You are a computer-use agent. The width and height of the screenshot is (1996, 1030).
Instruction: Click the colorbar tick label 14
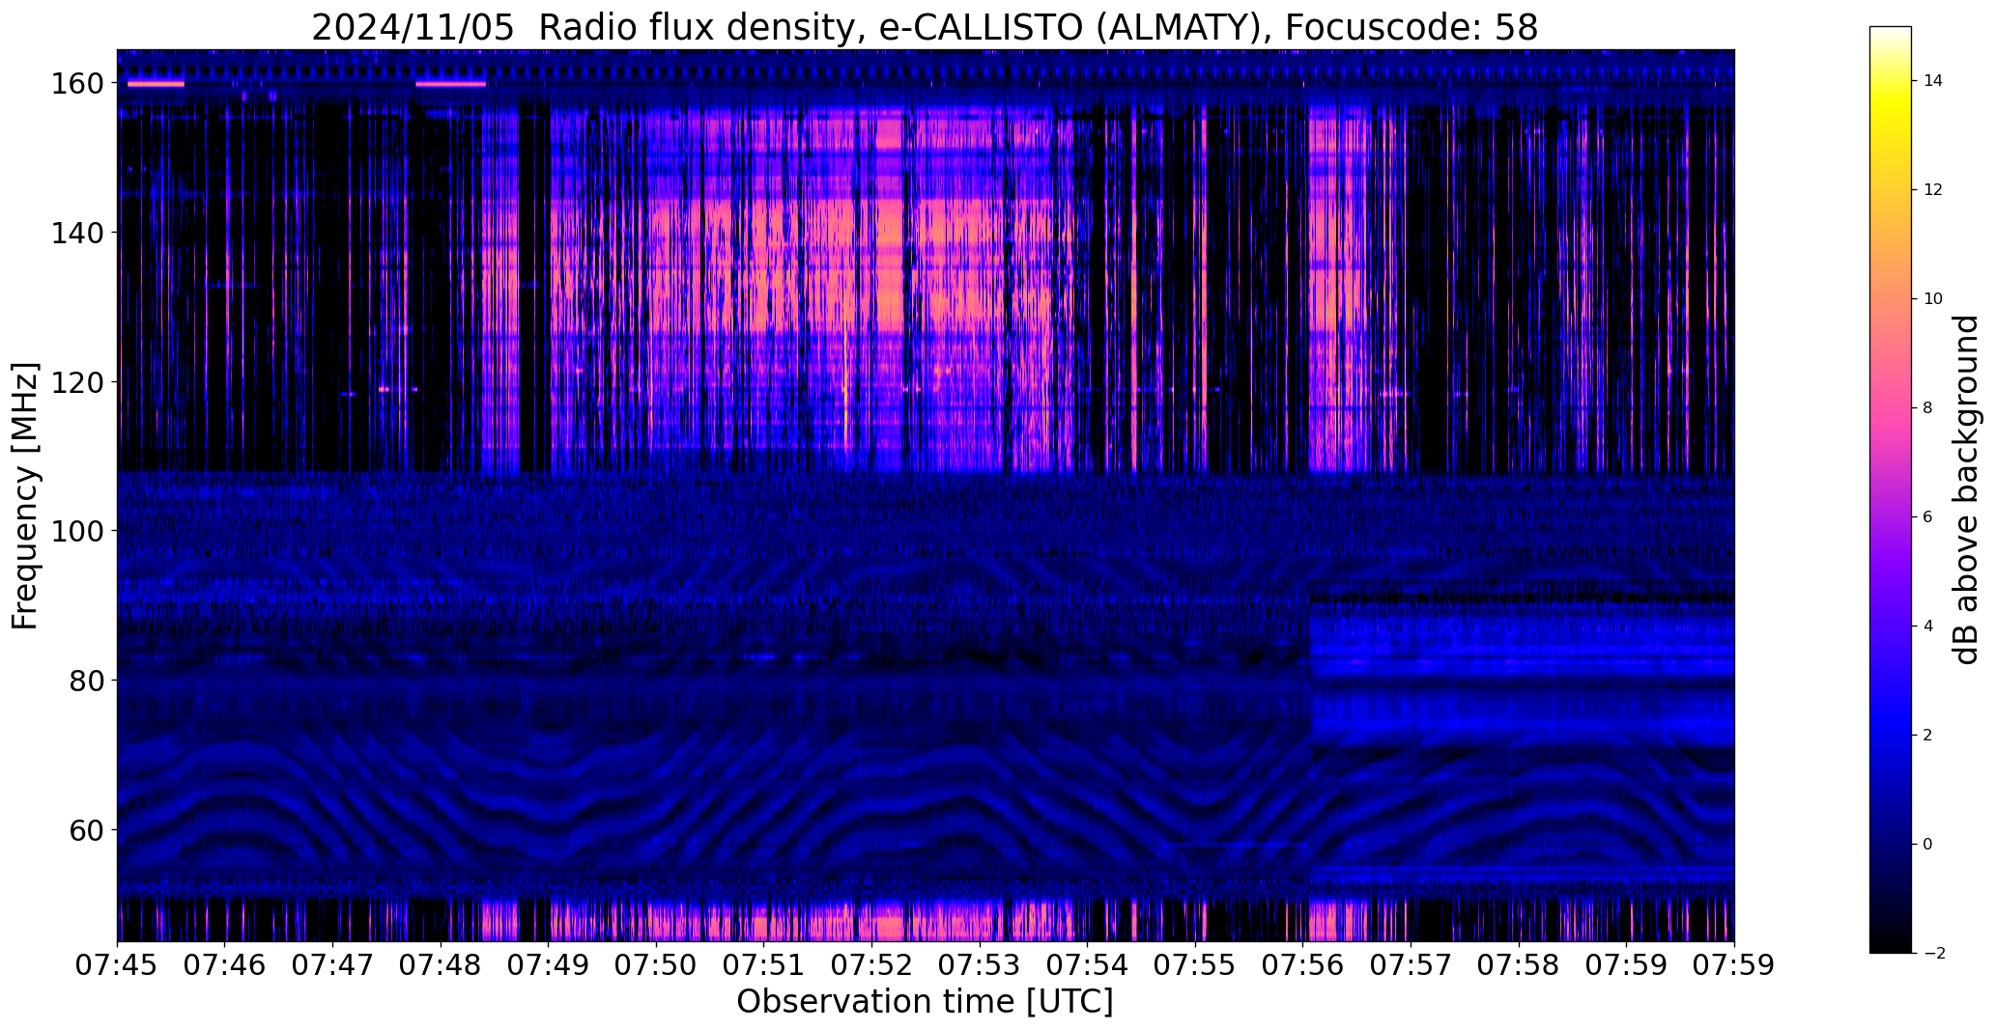click(x=1933, y=81)
